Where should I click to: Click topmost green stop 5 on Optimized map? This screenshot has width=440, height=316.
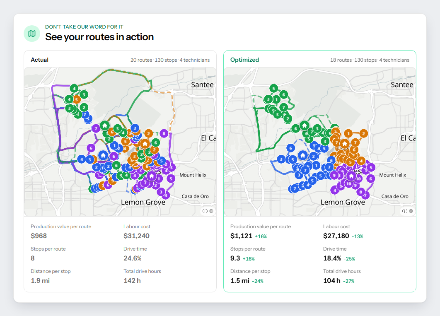click(x=273, y=88)
